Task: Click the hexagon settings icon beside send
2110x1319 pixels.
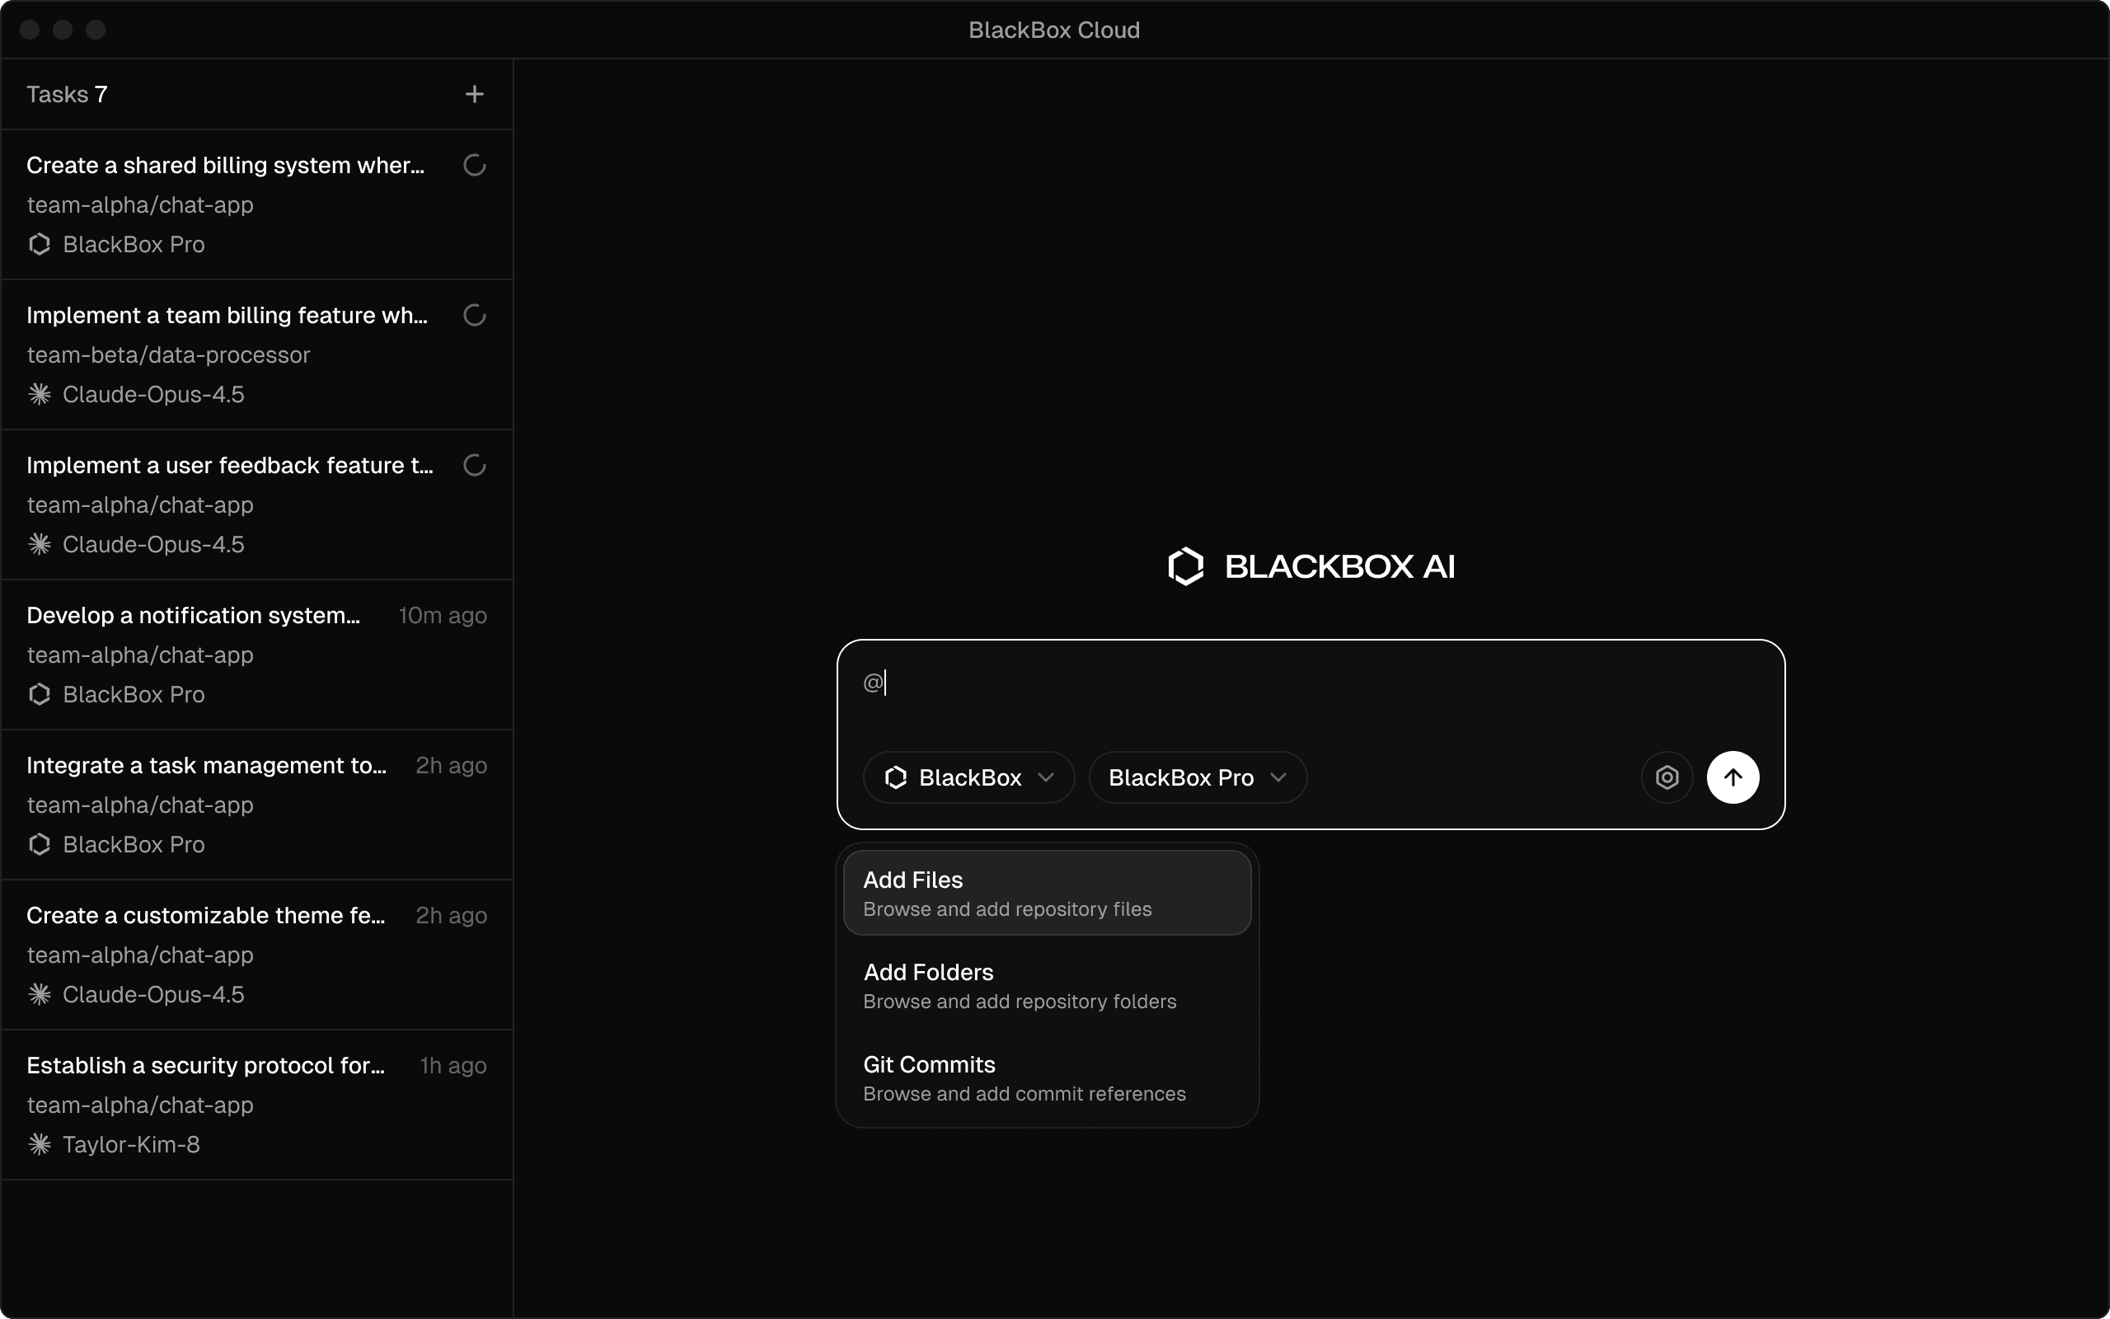Action: [1667, 777]
